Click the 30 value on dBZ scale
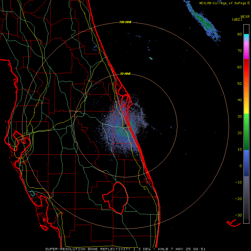Viewport: 251px width, 251px height. pyautogui.click(x=240, y=117)
